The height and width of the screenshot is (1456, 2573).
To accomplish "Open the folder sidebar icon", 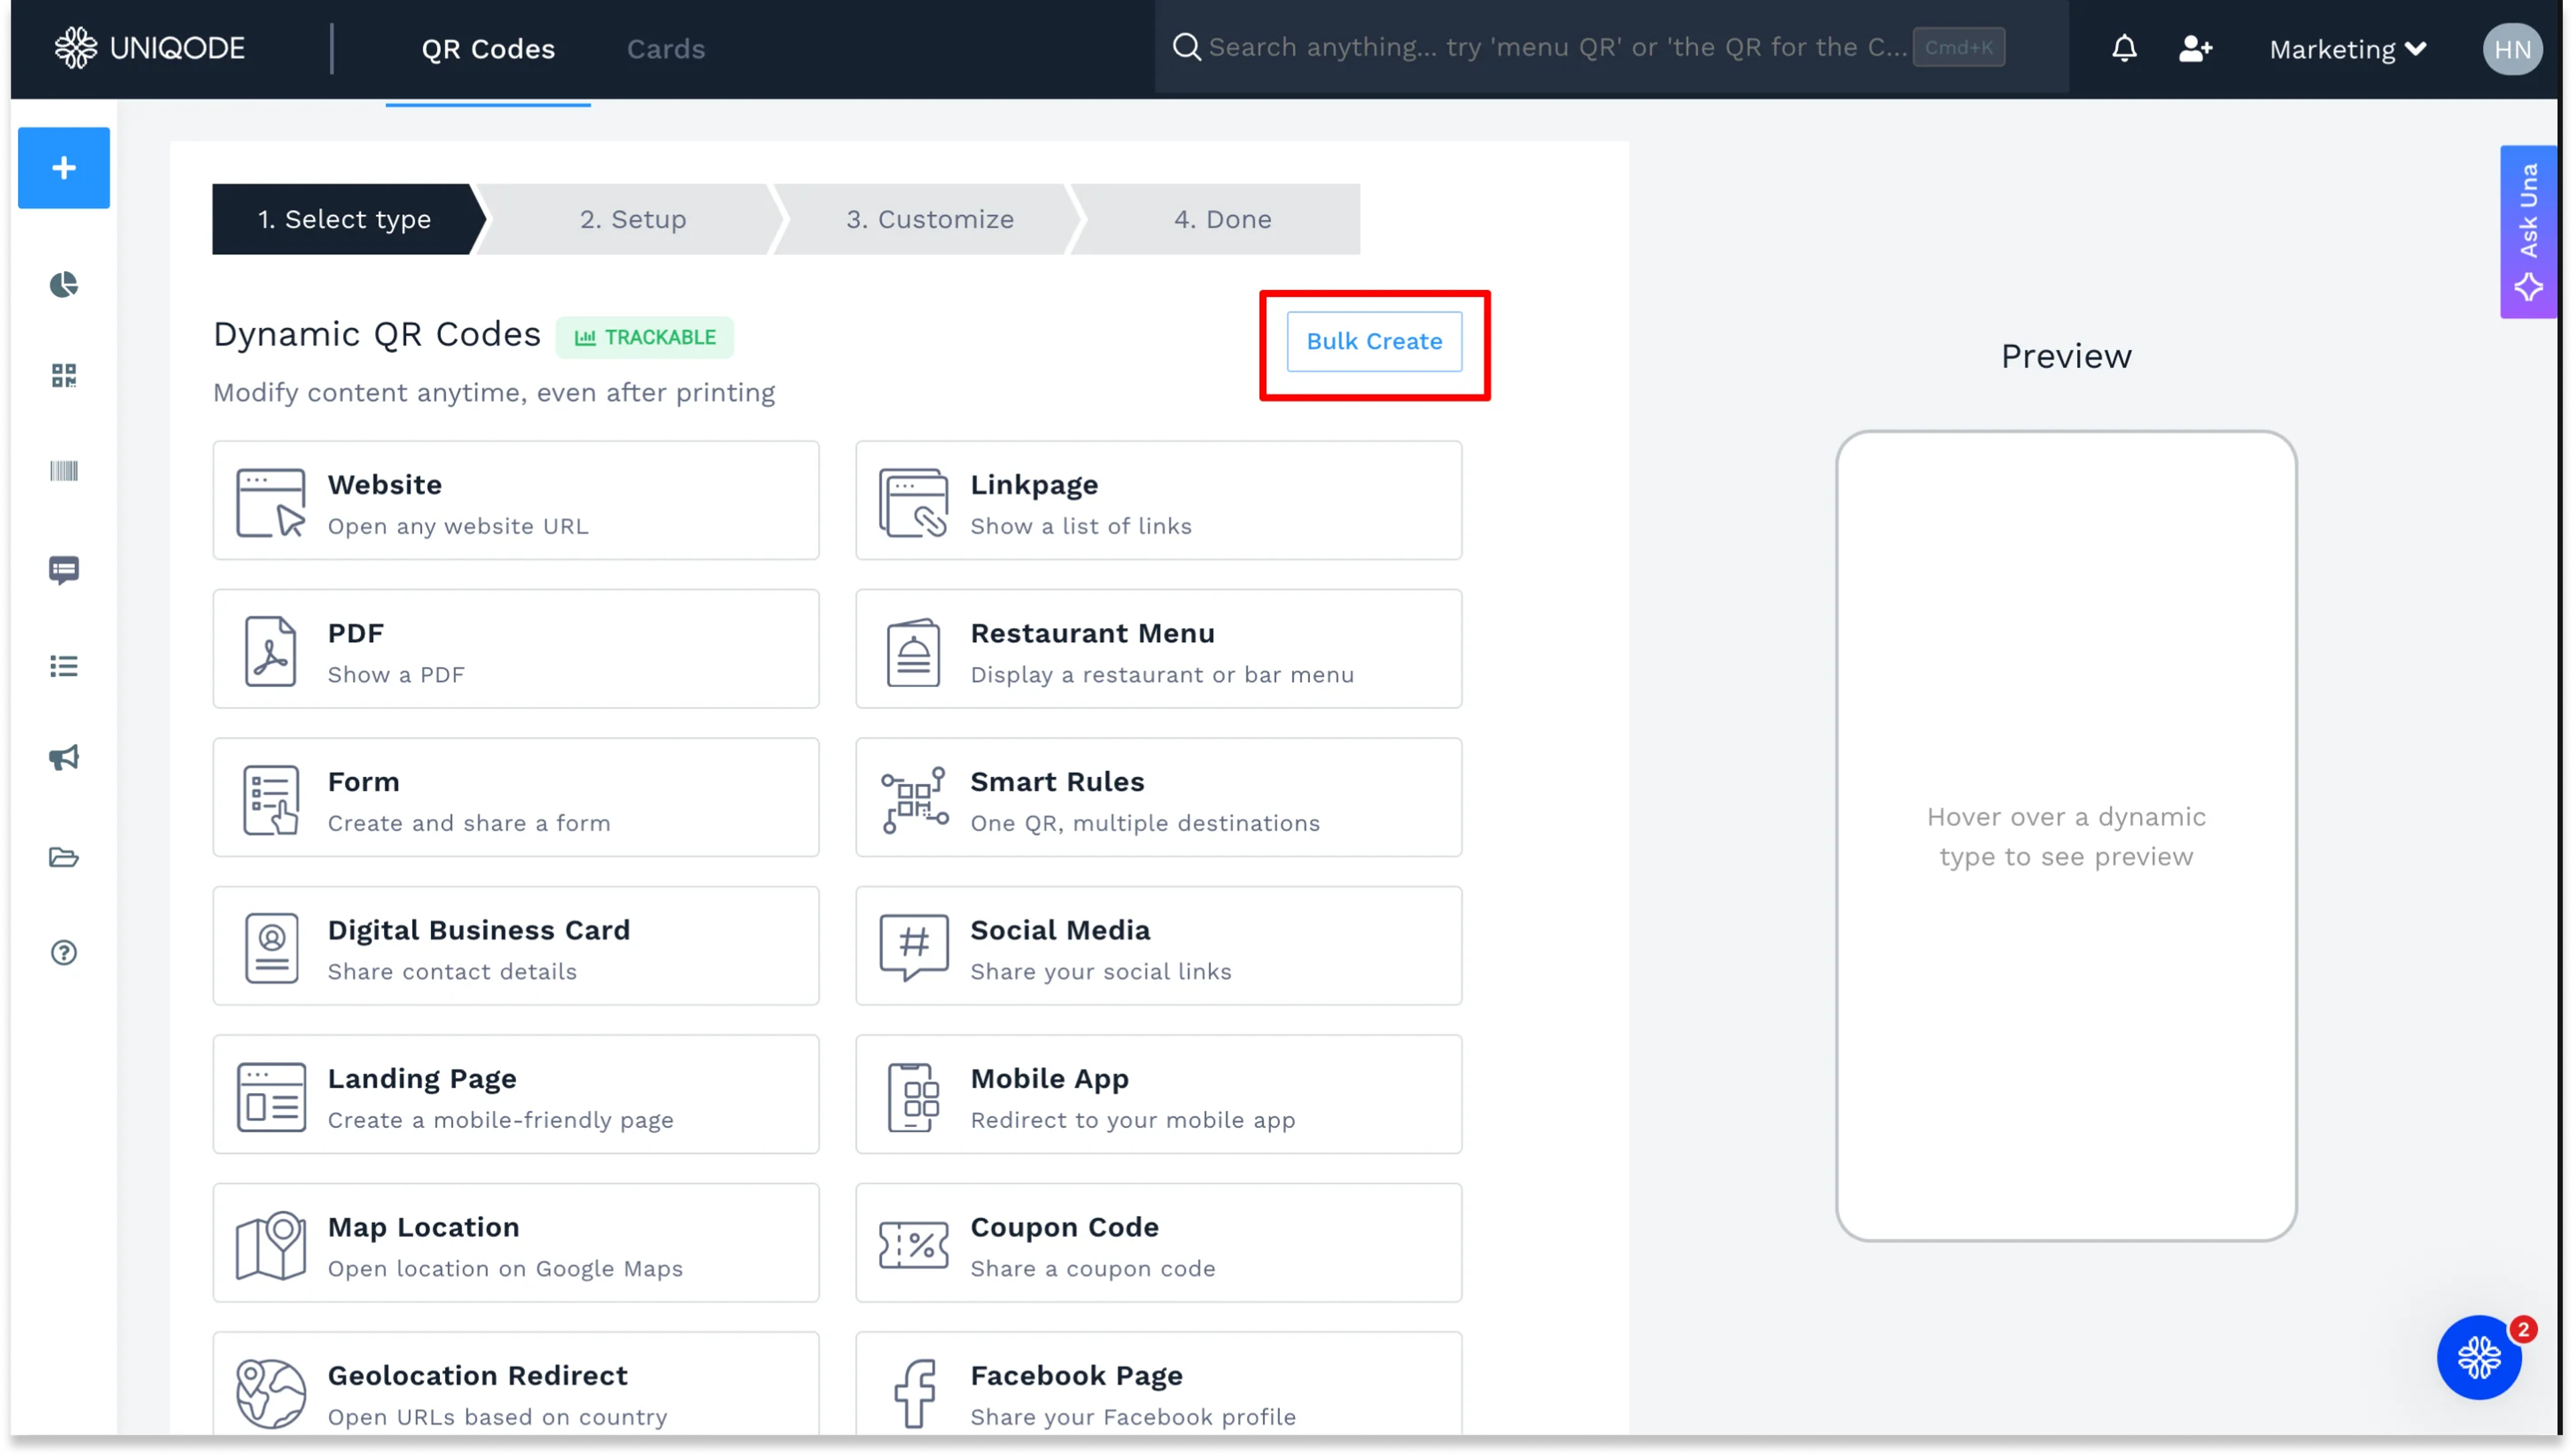I will (x=64, y=857).
